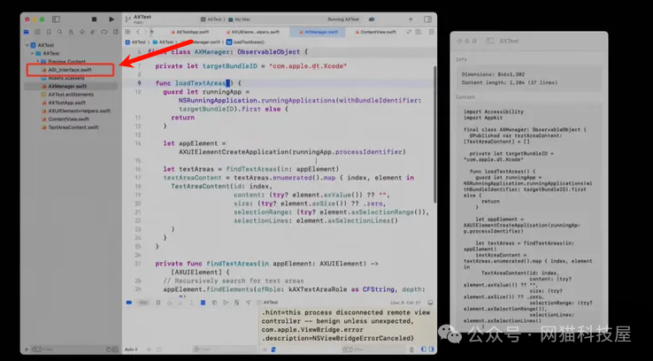653x361 pixels.
Task: Open TextAreaContent.swift from the navigator
Action: pyautogui.click(x=73, y=127)
